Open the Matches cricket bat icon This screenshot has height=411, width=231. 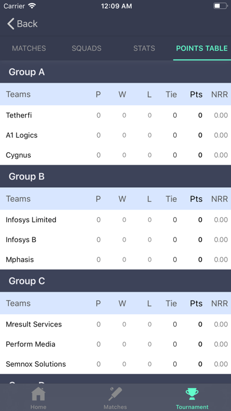[115, 394]
